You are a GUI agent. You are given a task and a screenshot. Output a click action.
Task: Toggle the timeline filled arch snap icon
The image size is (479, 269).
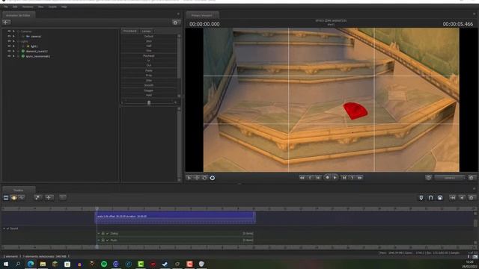click(x=440, y=198)
